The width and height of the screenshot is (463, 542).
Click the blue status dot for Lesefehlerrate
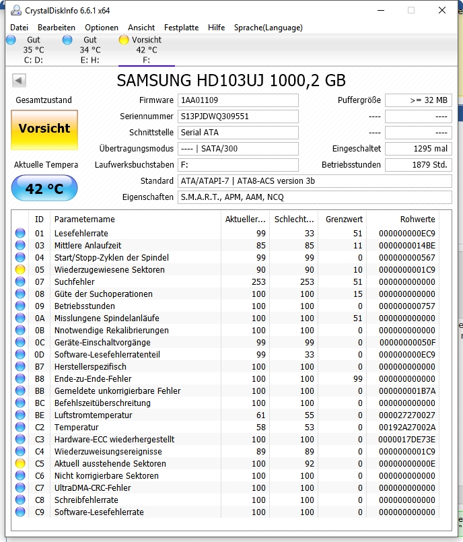tap(20, 234)
